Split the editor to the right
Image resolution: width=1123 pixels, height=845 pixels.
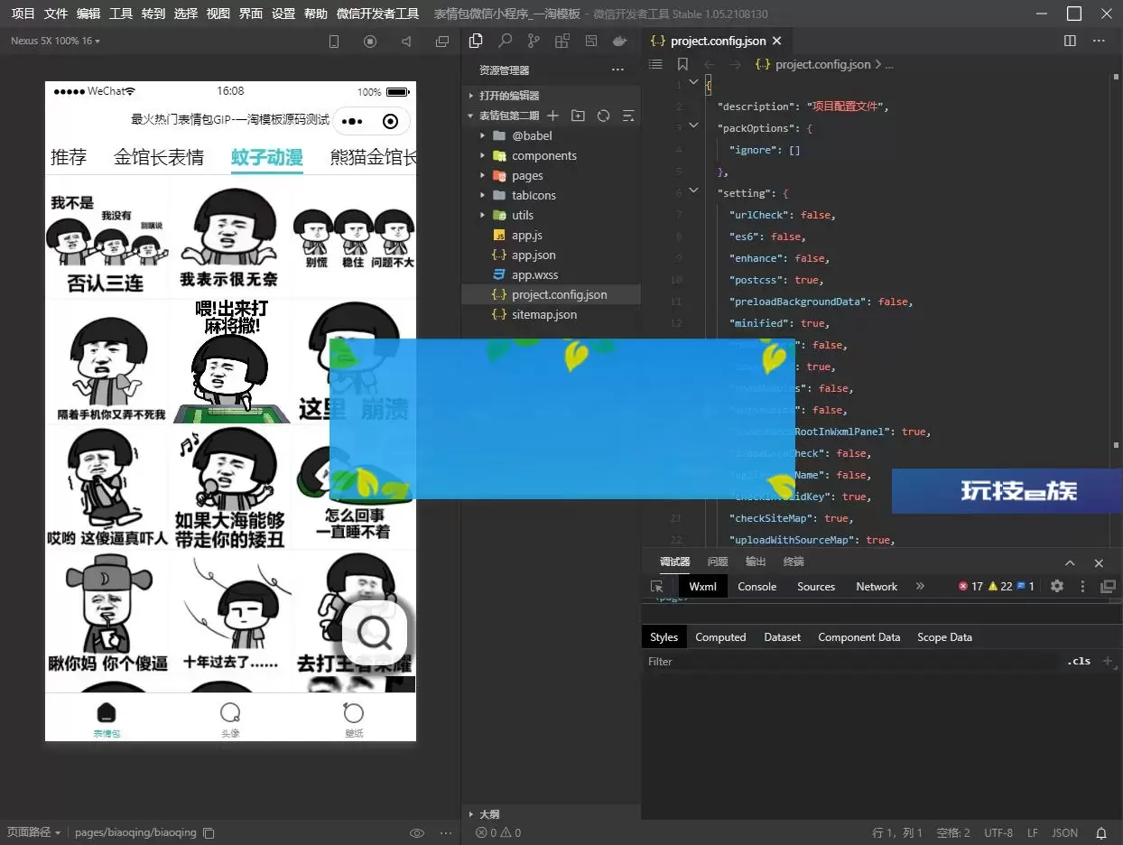coord(1070,41)
